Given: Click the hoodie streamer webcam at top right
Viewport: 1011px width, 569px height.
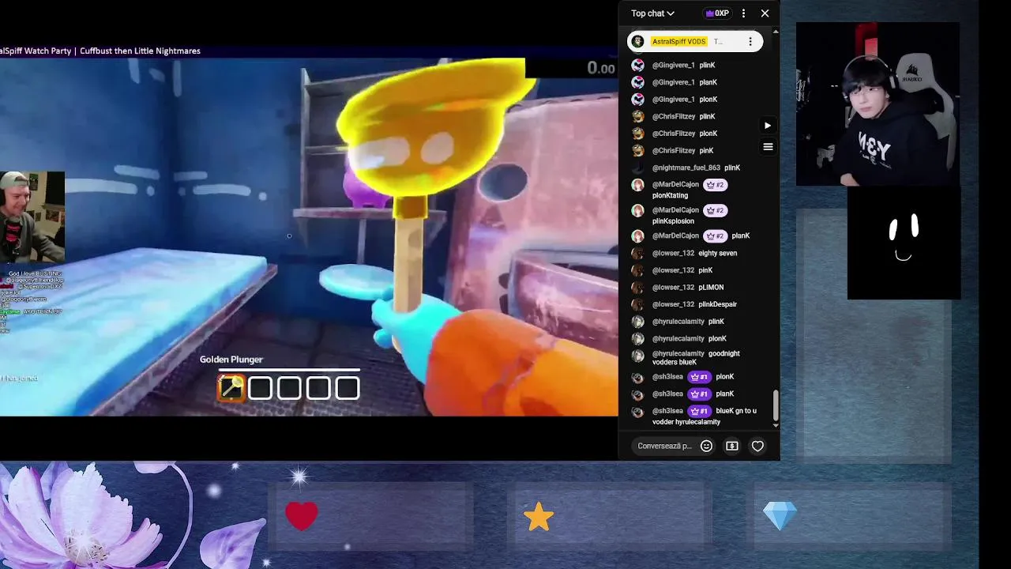Looking at the screenshot, I should [878, 104].
